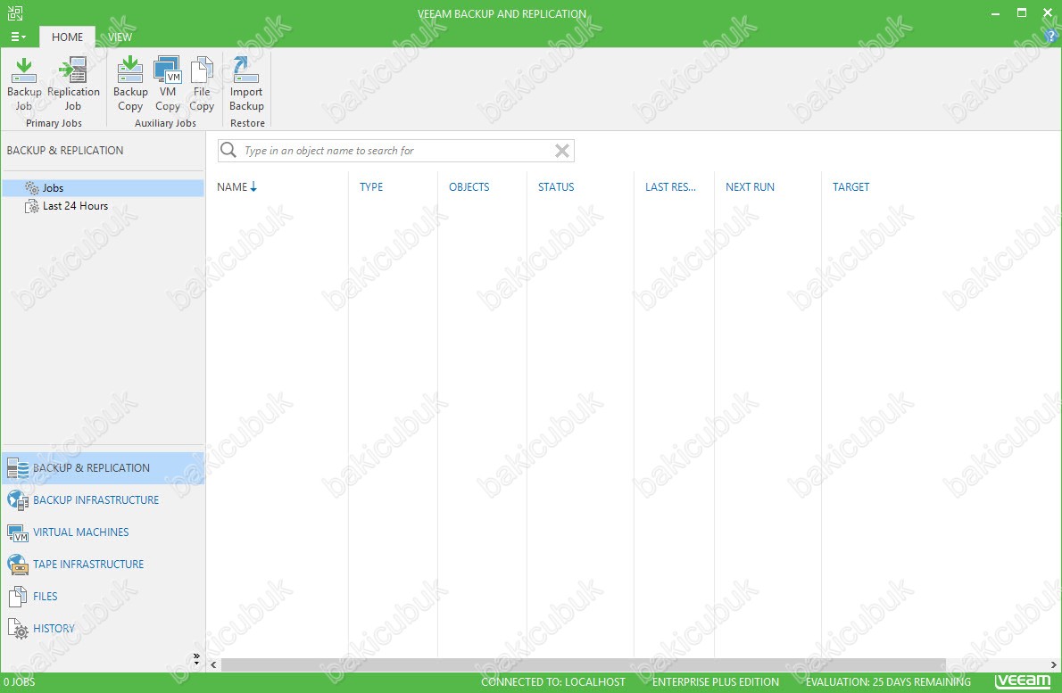Click 'EVALUATION: 25 DAYS REMAINING' status text
This screenshot has height=693, width=1062.
pos(888,682)
